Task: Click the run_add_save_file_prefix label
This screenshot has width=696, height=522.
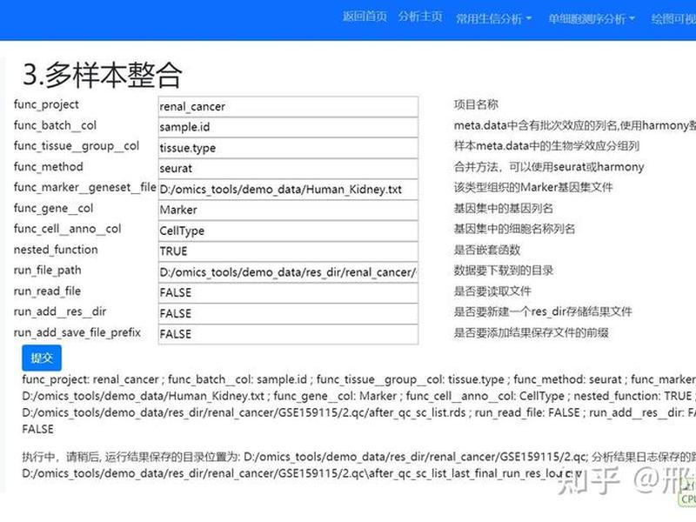Action: point(77,333)
